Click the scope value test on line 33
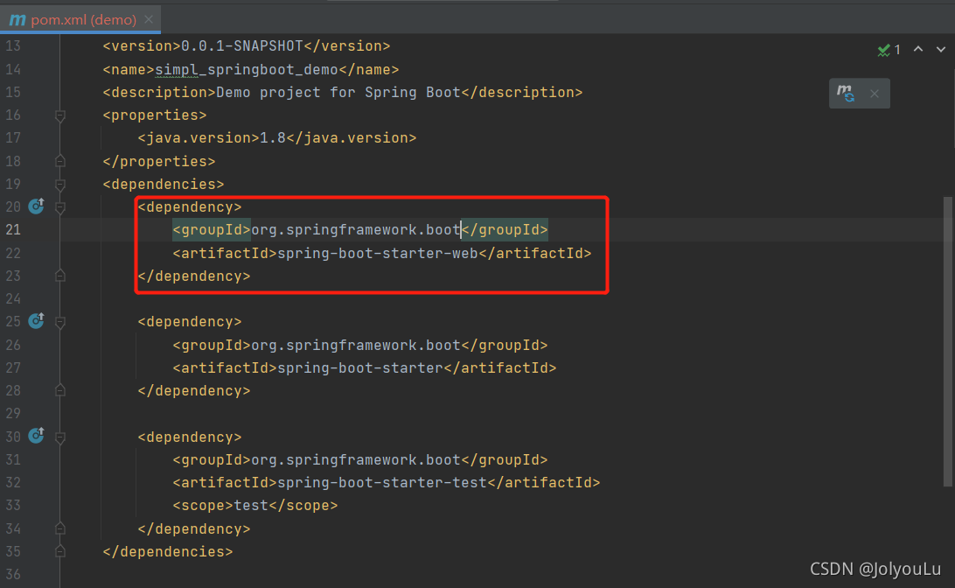 (251, 505)
